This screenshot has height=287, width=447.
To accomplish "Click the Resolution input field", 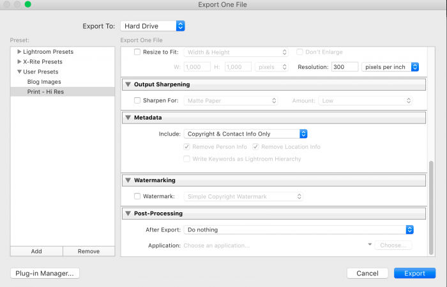I will click(x=345, y=67).
